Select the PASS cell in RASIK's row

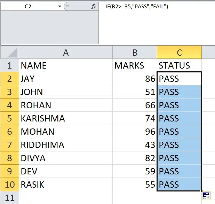[180, 185]
